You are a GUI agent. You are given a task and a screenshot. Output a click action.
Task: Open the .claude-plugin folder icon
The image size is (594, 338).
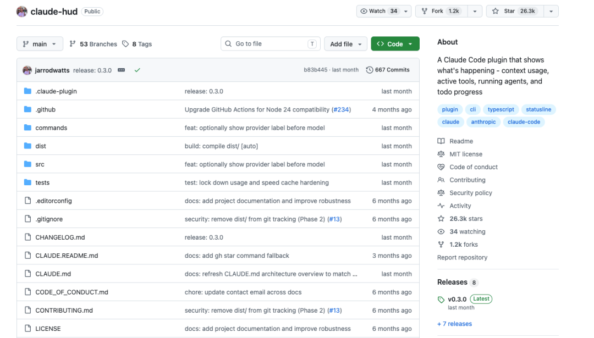pos(28,91)
